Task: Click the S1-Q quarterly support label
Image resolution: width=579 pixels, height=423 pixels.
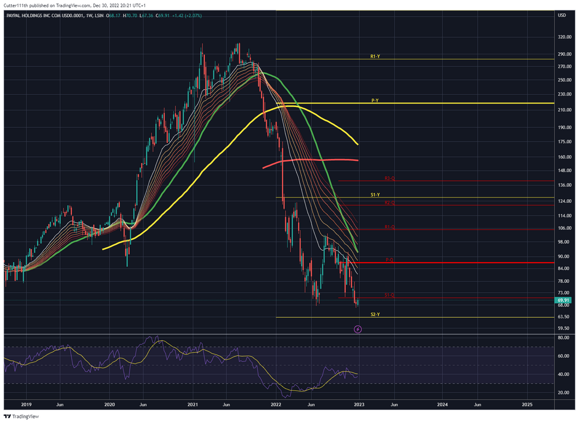Action: [x=390, y=295]
